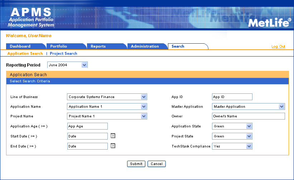This screenshot has height=180, width=294.
Task: Click the Reporting Period label
Action: tap(23, 65)
